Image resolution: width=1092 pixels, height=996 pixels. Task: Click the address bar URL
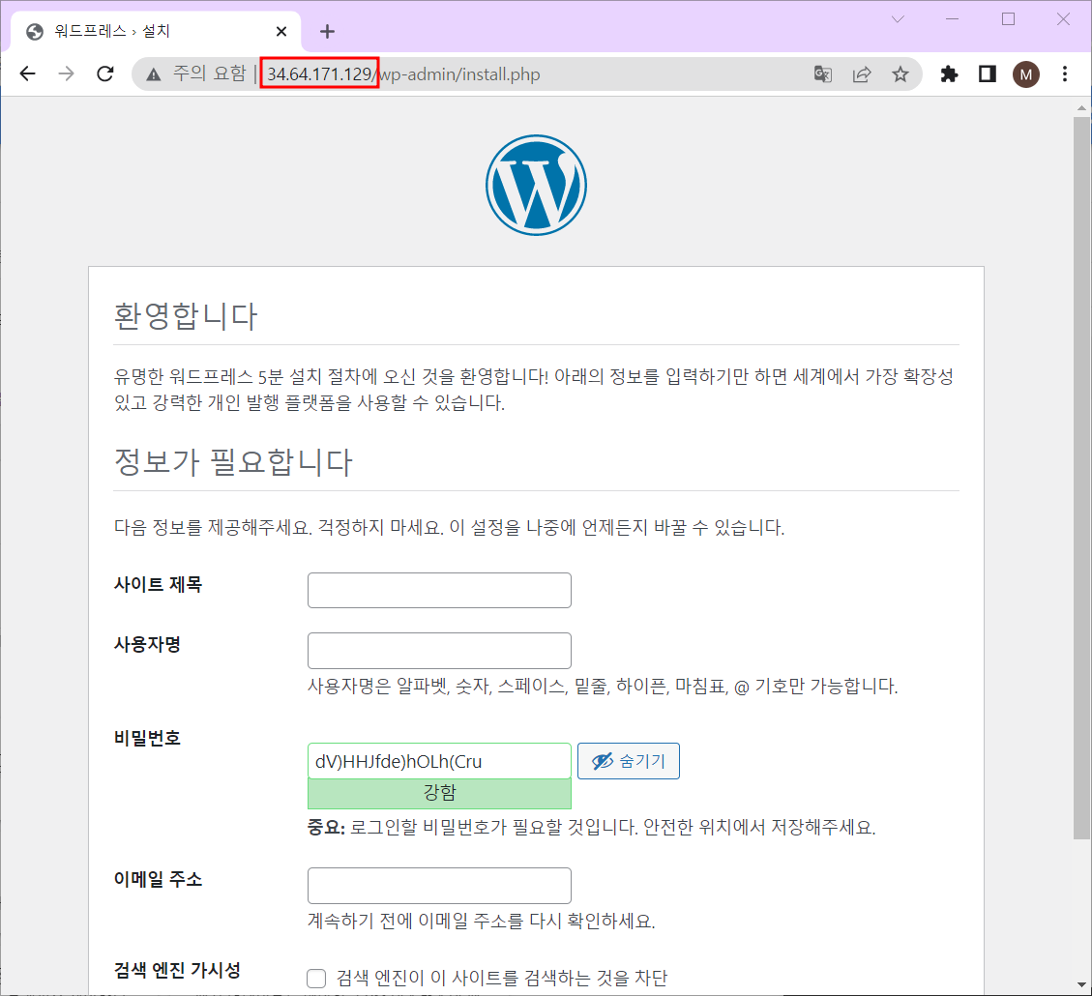click(403, 74)
